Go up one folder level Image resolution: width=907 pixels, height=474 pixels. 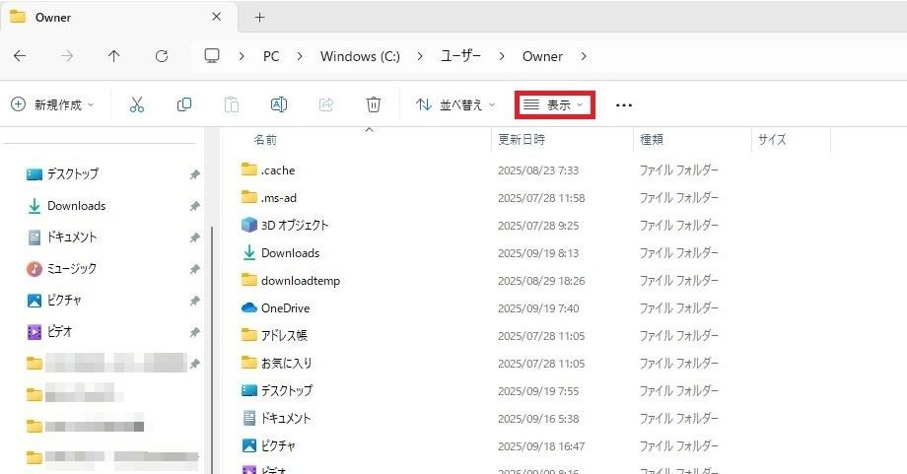[x=113, y=56]
